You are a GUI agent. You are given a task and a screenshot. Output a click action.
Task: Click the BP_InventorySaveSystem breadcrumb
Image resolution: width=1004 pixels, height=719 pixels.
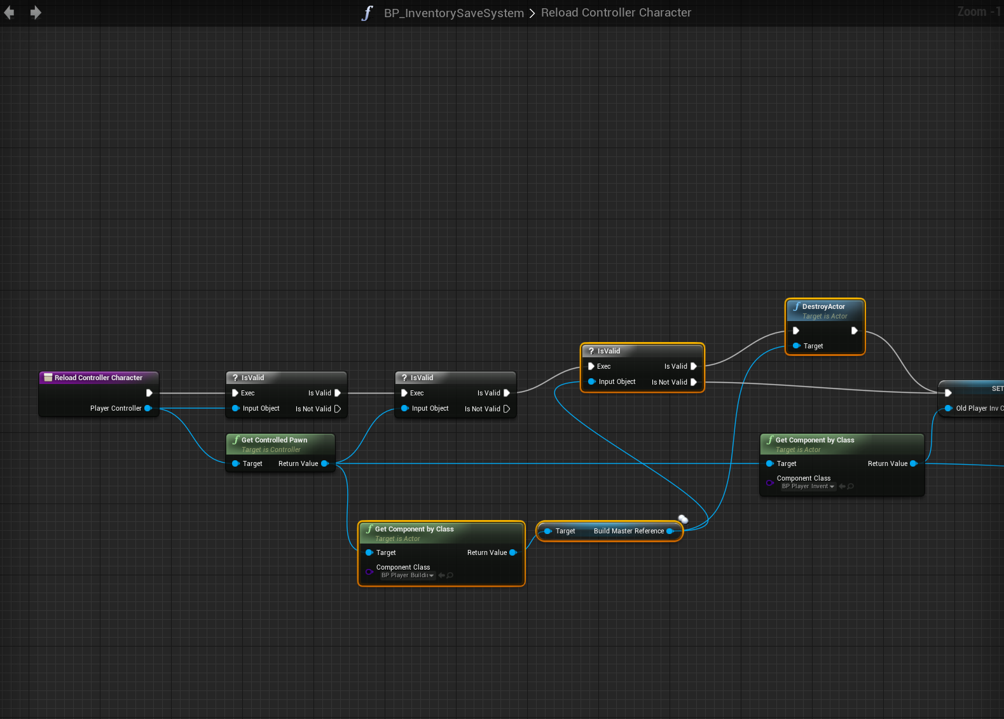point(453,13)
